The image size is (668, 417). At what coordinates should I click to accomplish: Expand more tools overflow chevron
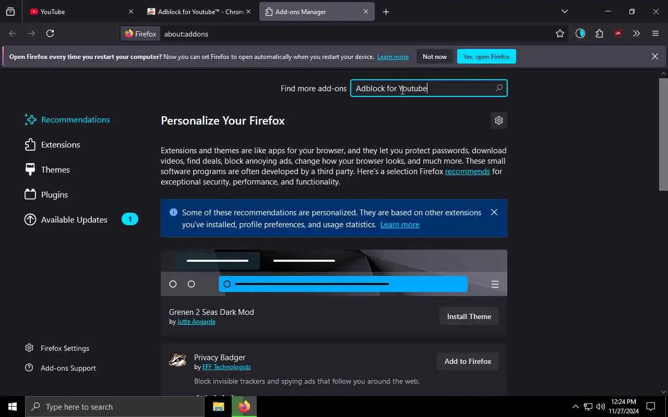pos(636,33)
